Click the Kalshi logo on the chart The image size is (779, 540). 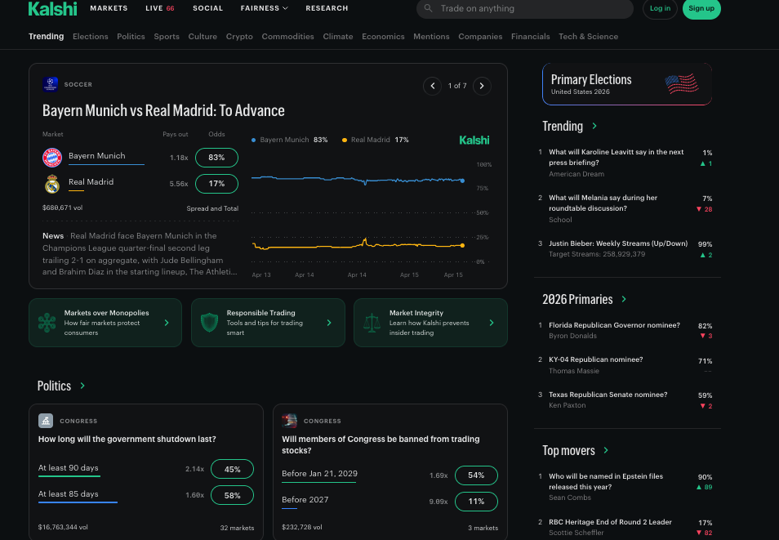[x=474, y=141]
